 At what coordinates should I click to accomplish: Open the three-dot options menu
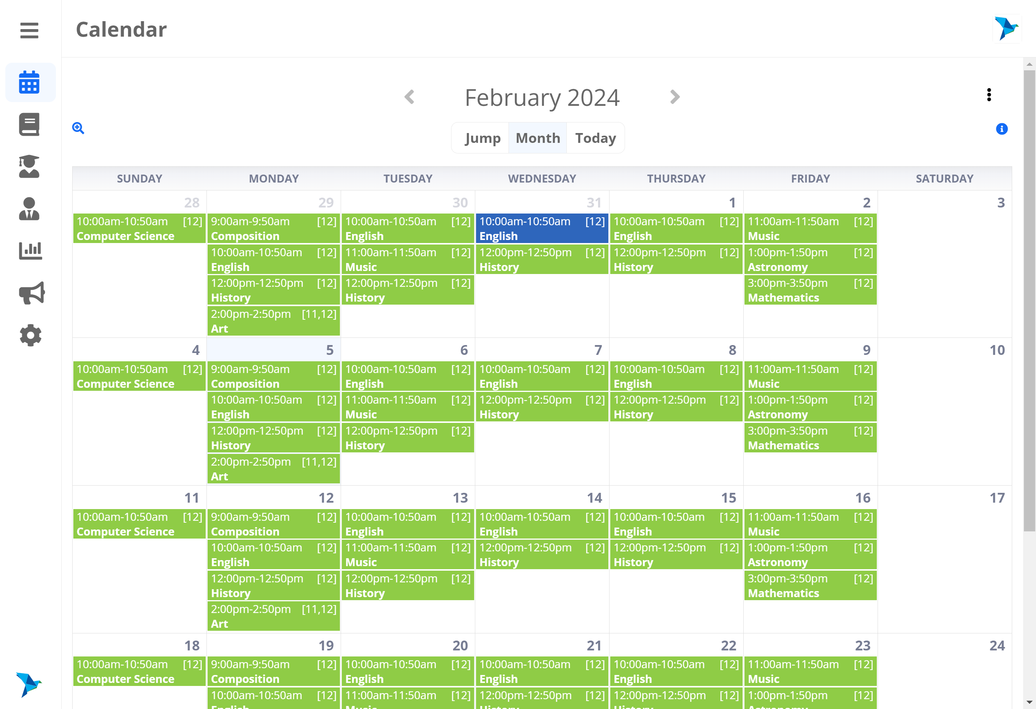tap(989, 94)
